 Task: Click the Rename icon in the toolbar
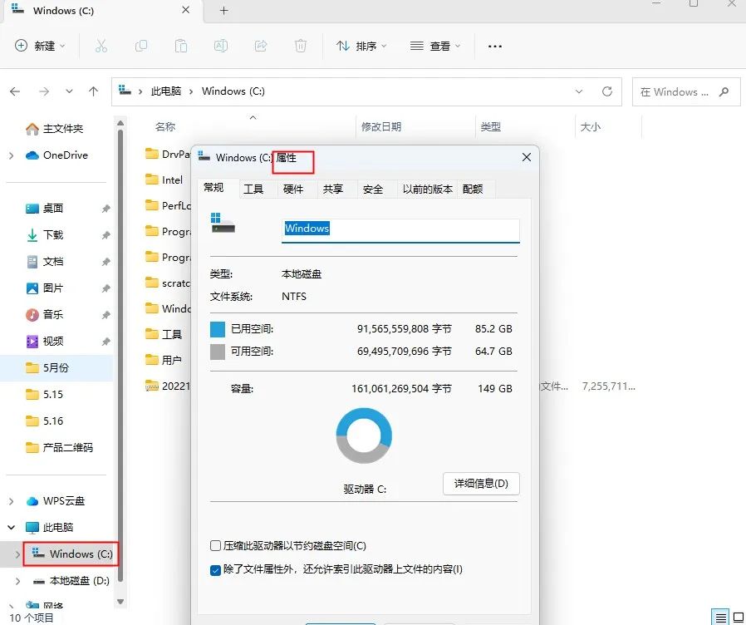(x=221, y=46)
